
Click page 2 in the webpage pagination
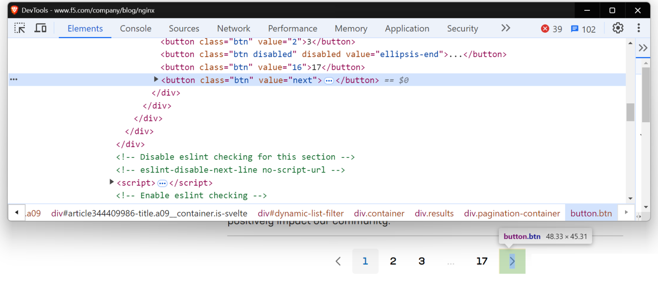(x=393, y=261)
